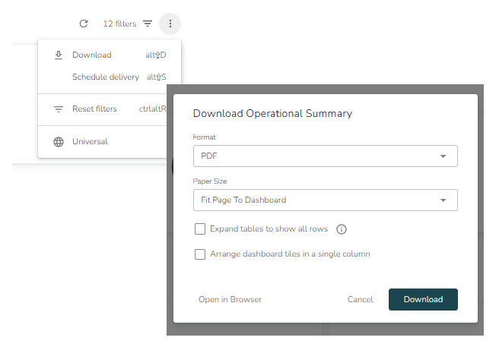The width and height of the screenshot is (499, 350).
Task: Select the Download menu entry
Action: 92,55
